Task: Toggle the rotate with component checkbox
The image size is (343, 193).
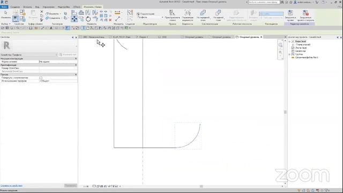Action: (x=41, y=78)
